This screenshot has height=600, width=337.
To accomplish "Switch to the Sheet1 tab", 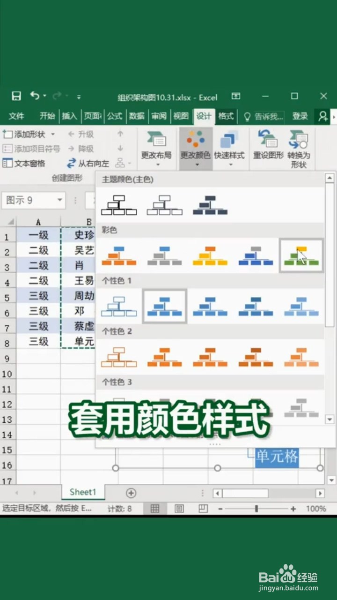I will tap(83, 492).
